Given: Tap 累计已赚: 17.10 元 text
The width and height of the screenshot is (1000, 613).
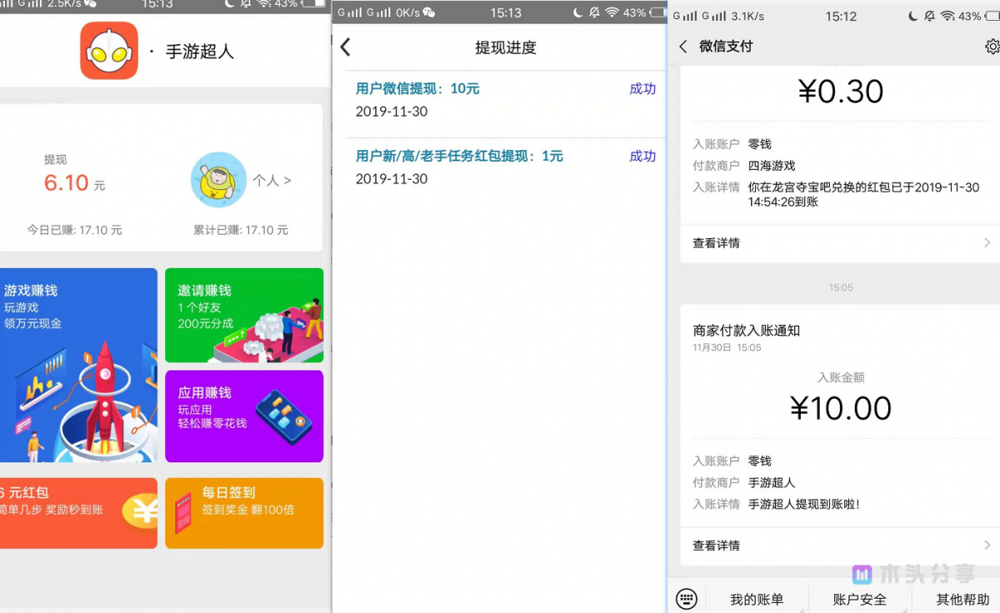Looking at the screenshot, I should tap(241, 230).
